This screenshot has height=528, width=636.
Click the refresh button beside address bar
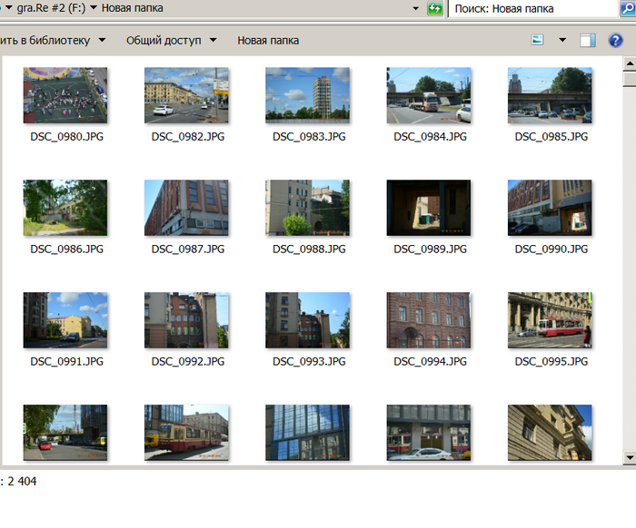pos(435,8)
